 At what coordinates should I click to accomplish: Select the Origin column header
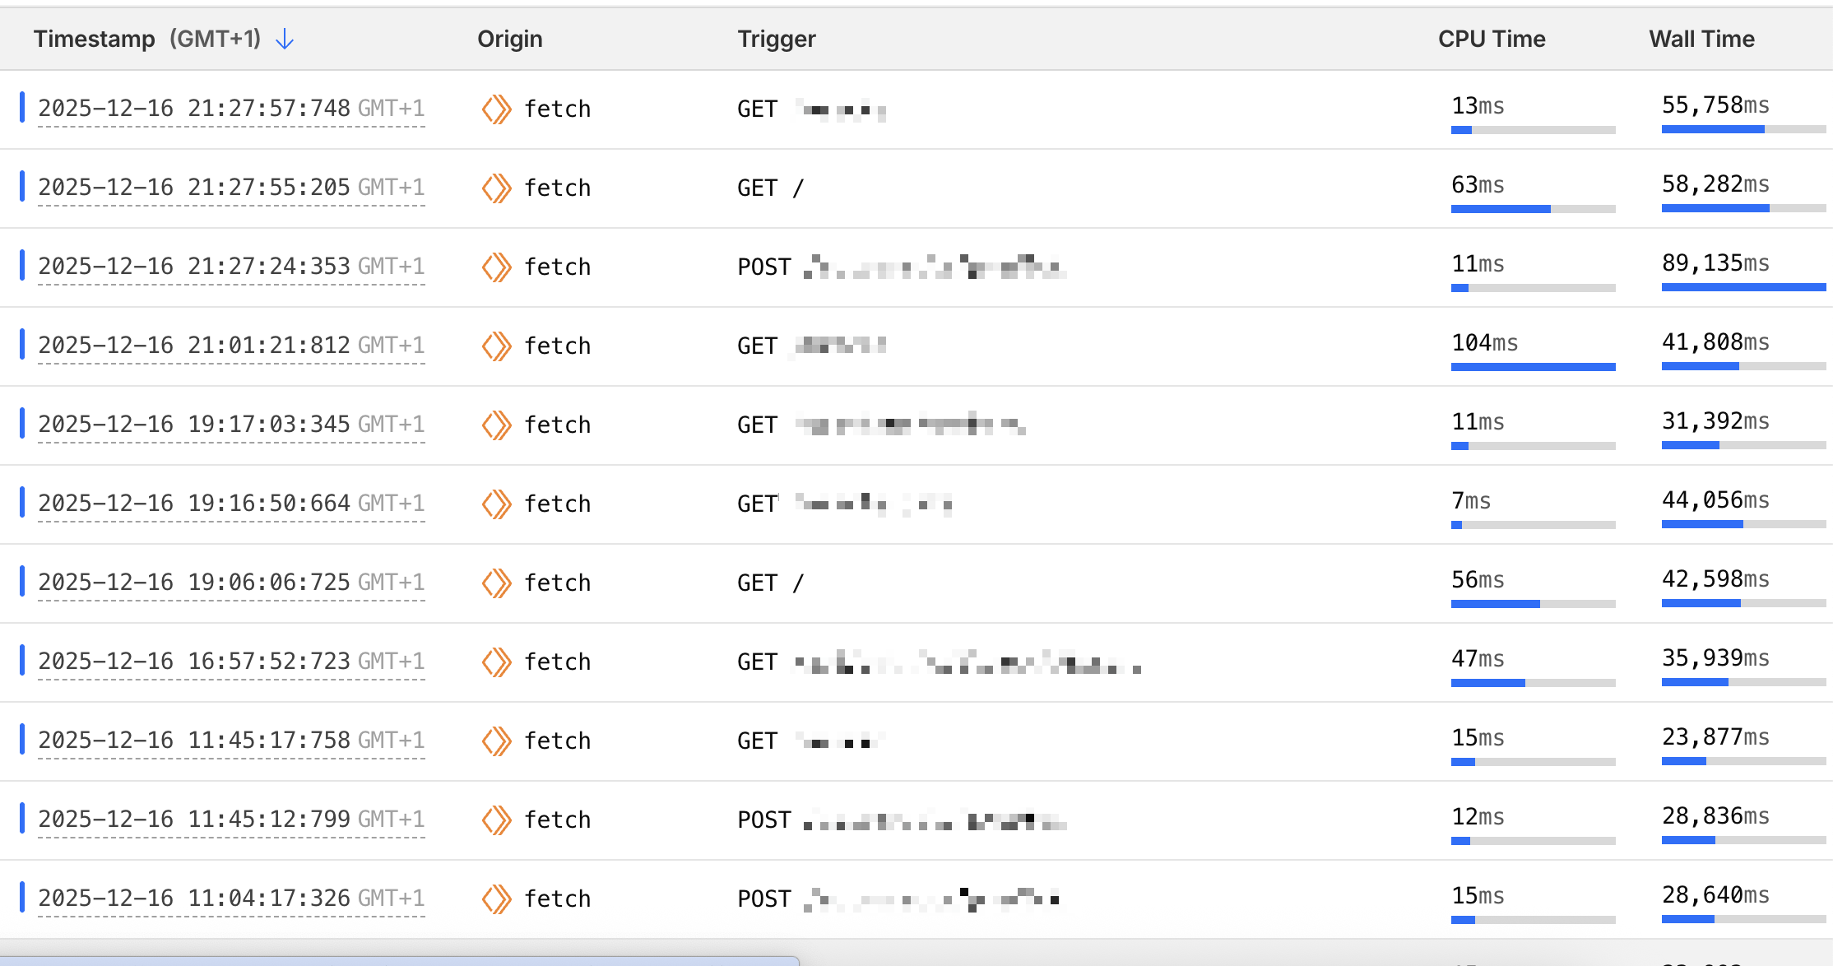tap(509, 39)
